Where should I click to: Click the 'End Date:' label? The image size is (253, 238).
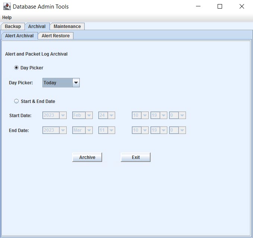pos(19,131)
